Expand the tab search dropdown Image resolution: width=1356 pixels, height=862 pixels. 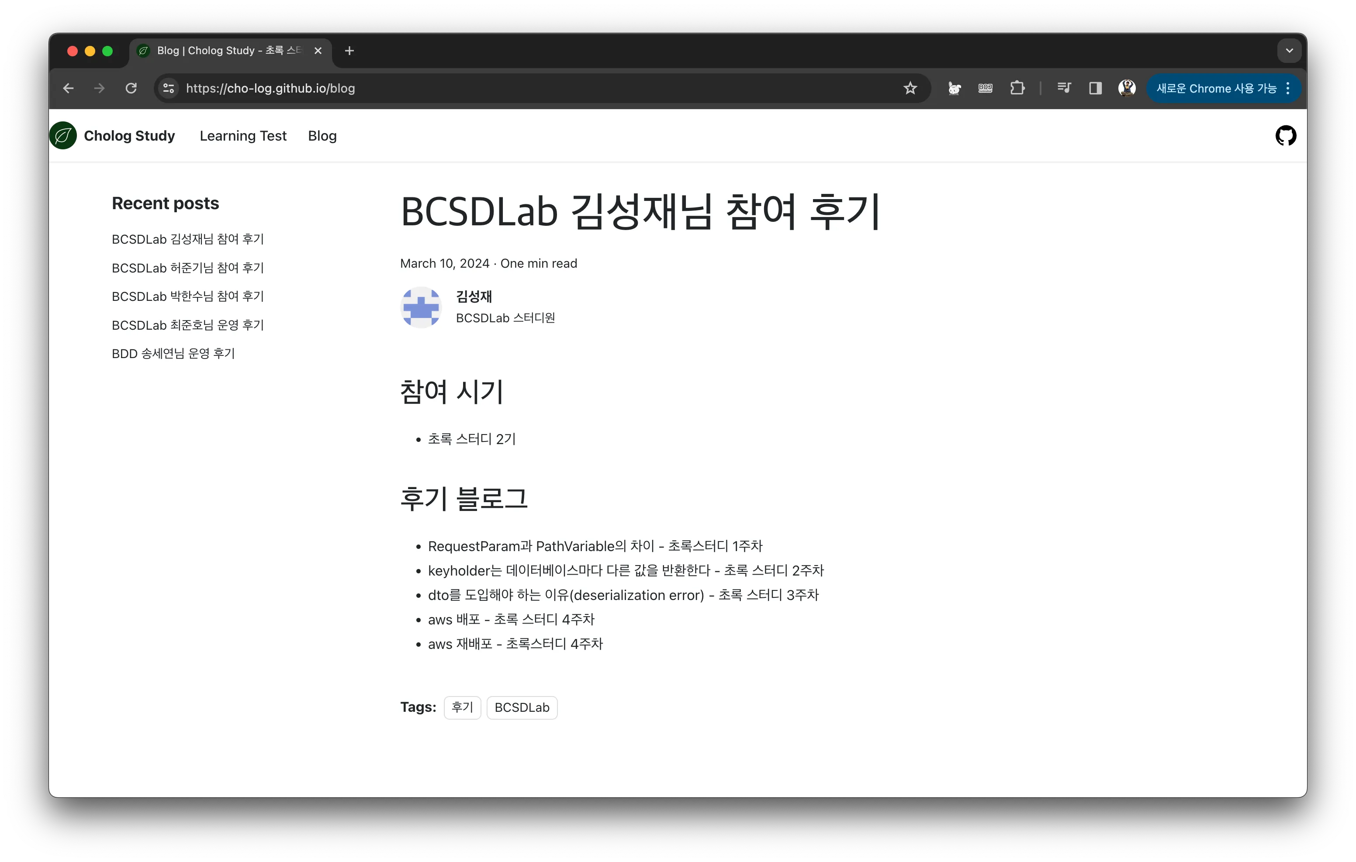[1289, 51]
